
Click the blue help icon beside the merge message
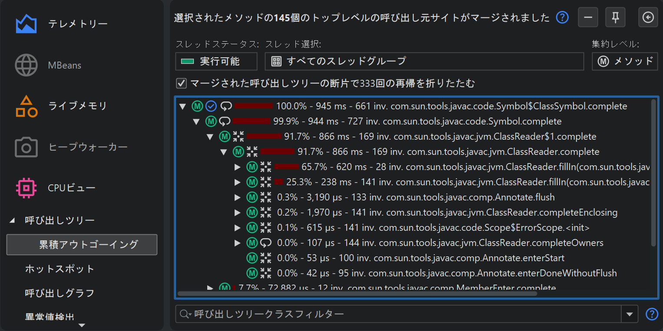(562, 18)
